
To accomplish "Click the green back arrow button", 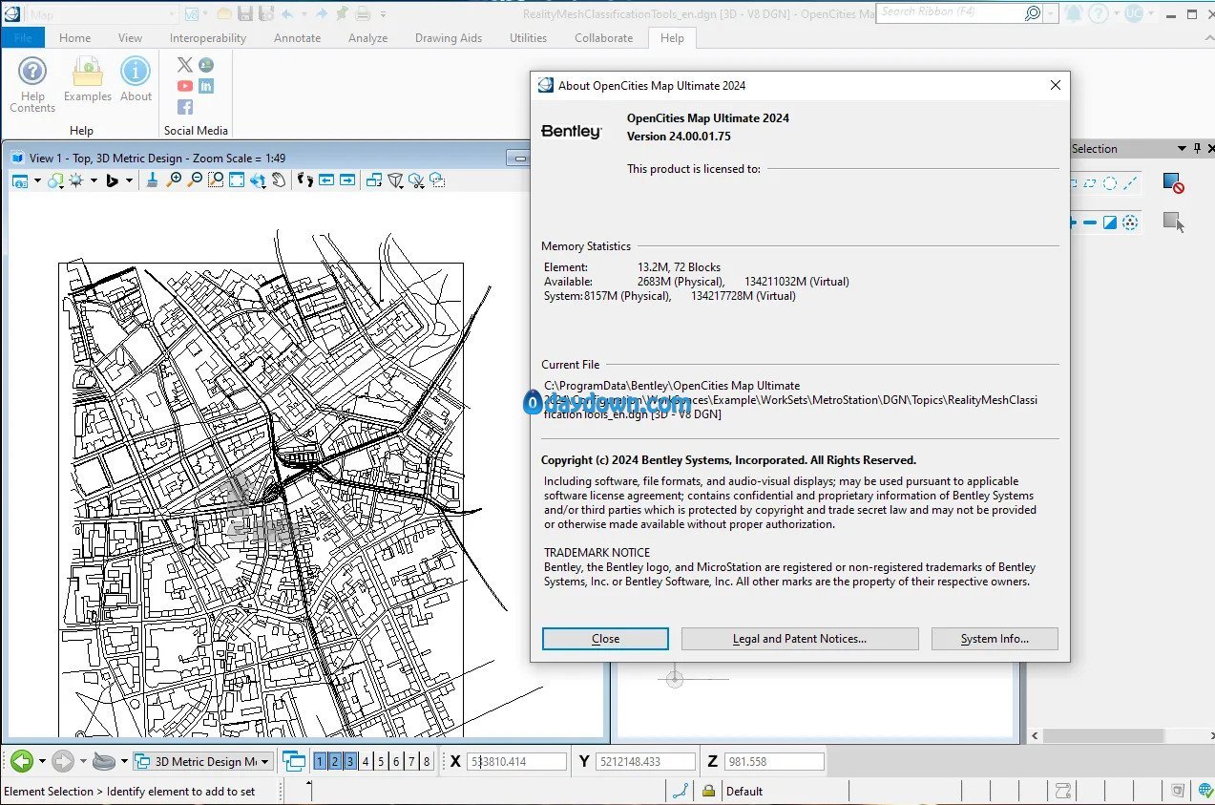I will tap(22, 761).
